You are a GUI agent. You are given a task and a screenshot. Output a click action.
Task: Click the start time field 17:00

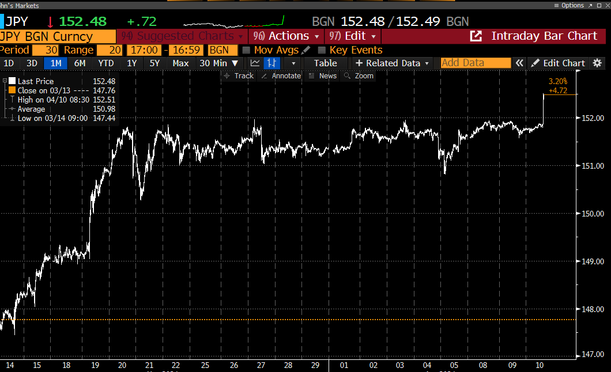(144, 50)
